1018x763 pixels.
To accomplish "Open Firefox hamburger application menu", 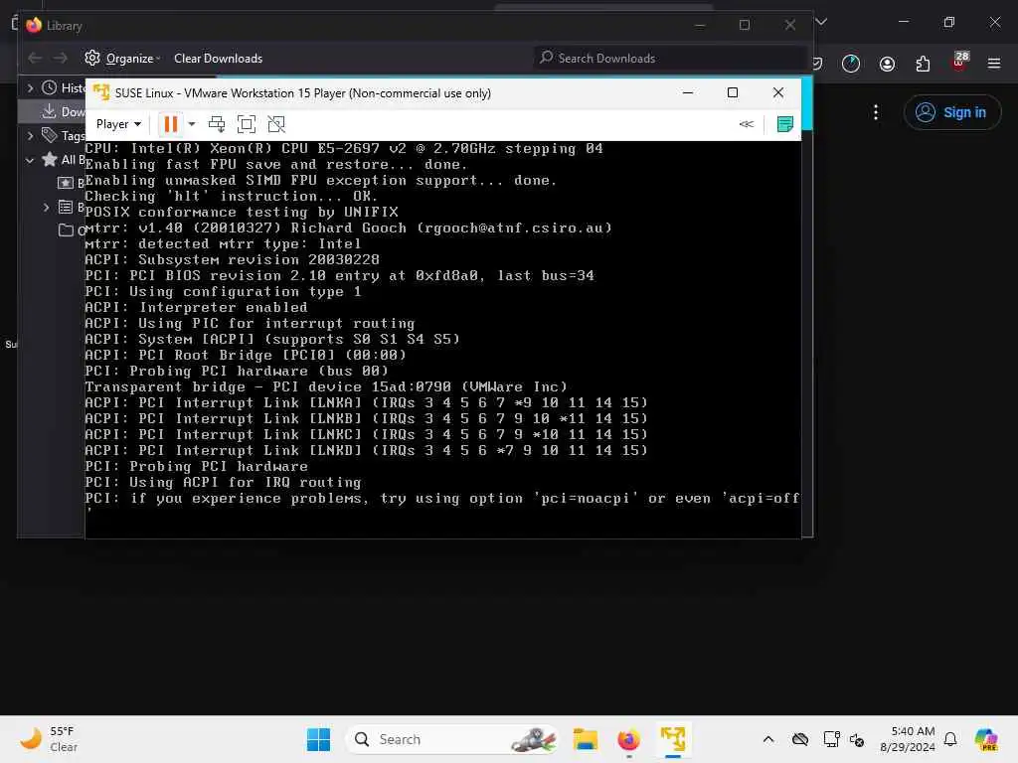I will [x=994, y=63].
